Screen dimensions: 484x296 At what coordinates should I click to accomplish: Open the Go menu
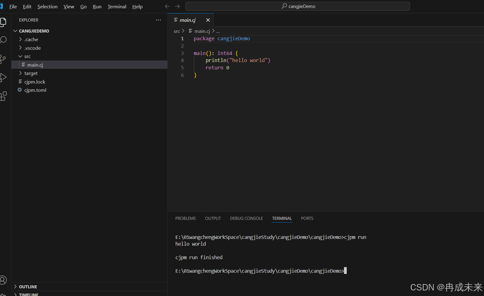[84, 6]
